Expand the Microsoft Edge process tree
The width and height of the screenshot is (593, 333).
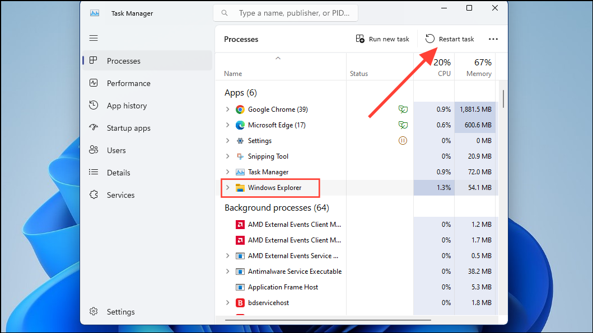[228, 125]
